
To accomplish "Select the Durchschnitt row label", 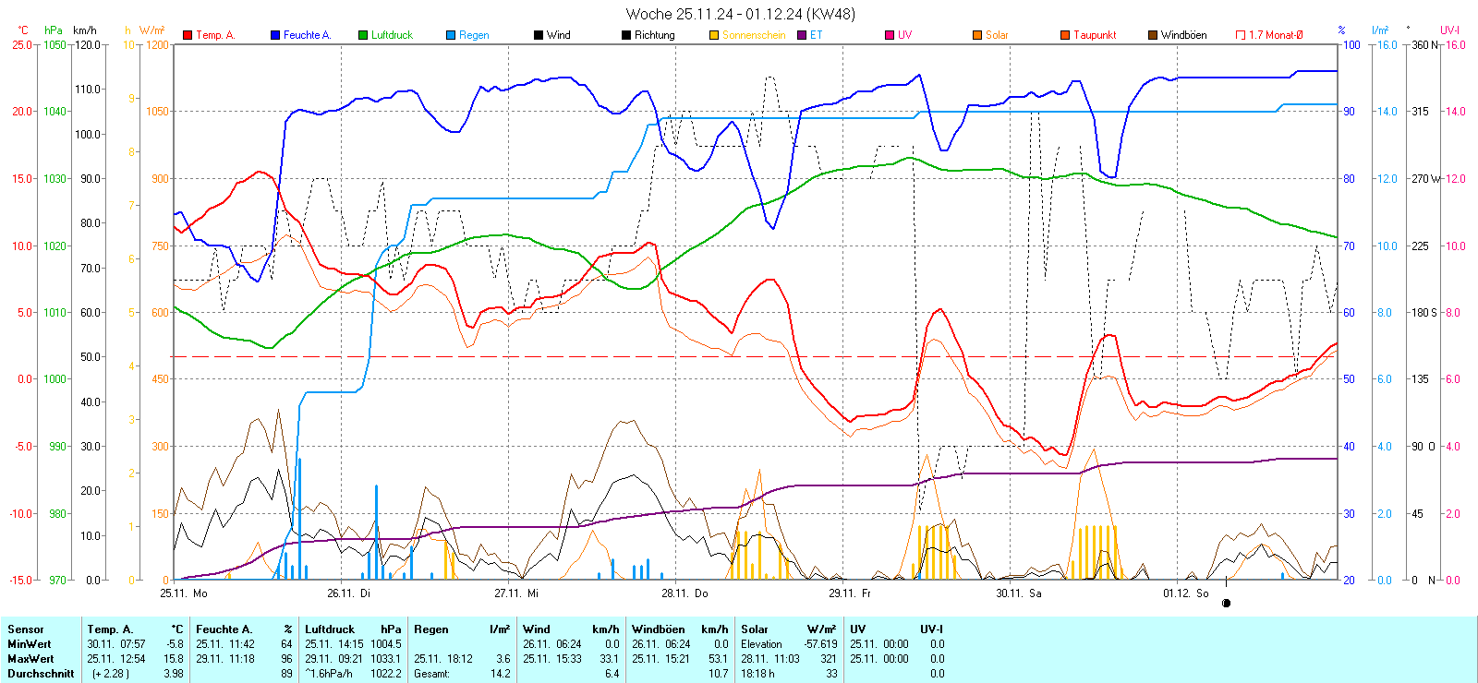I will [x=41, y=674].
